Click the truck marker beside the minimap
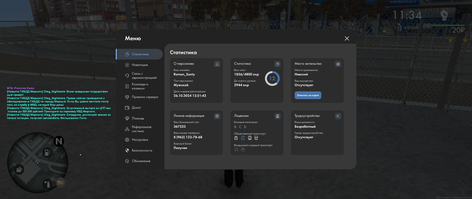 pos(60,182)
